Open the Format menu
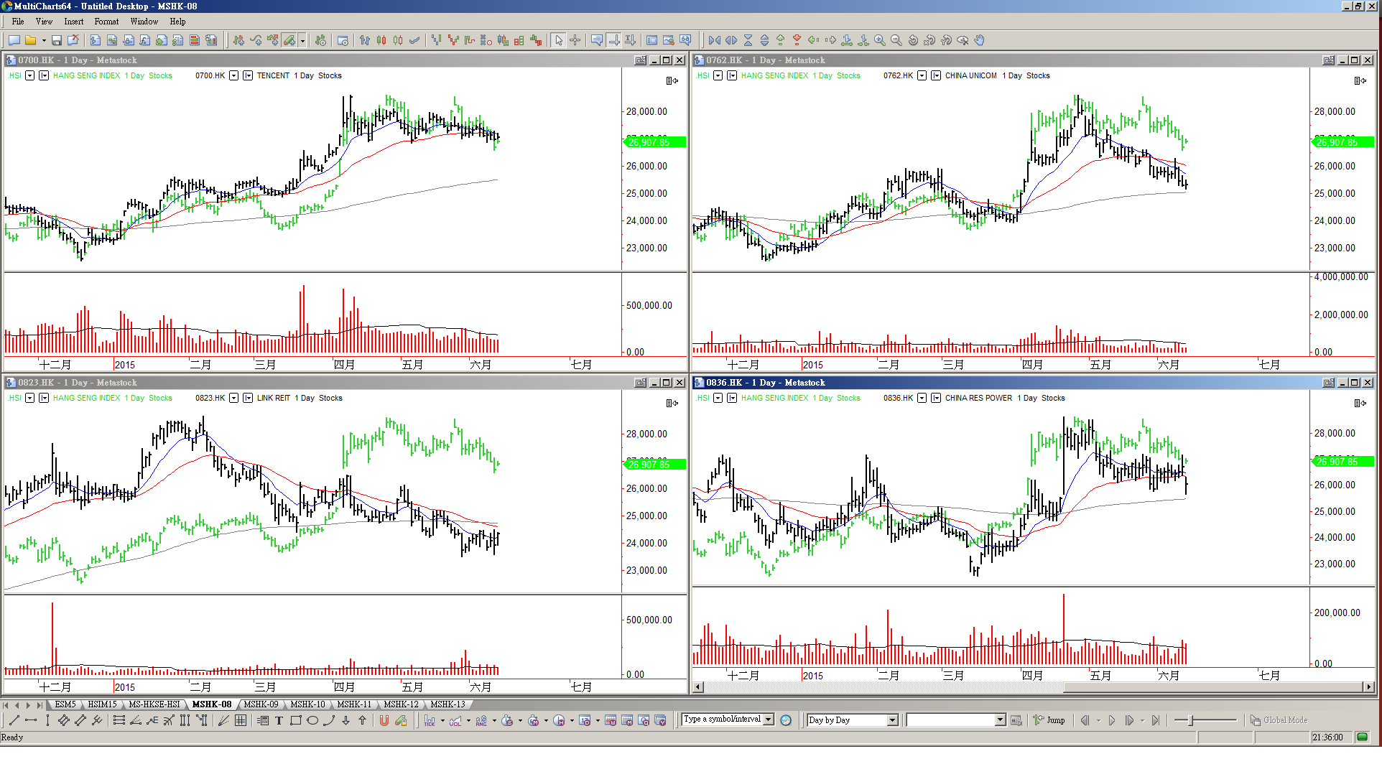 (106, 22)
